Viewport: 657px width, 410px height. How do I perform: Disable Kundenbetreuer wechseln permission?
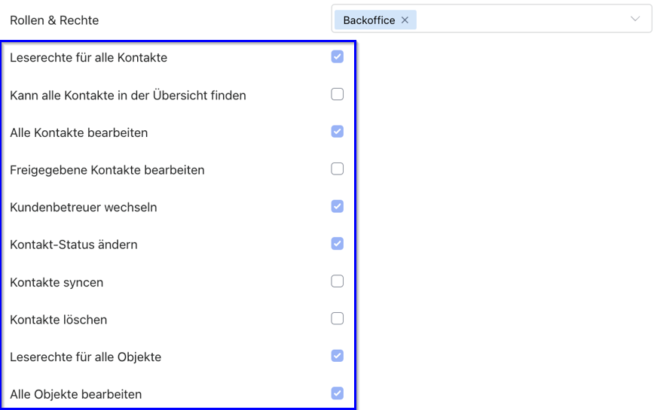tap(338, 206)
